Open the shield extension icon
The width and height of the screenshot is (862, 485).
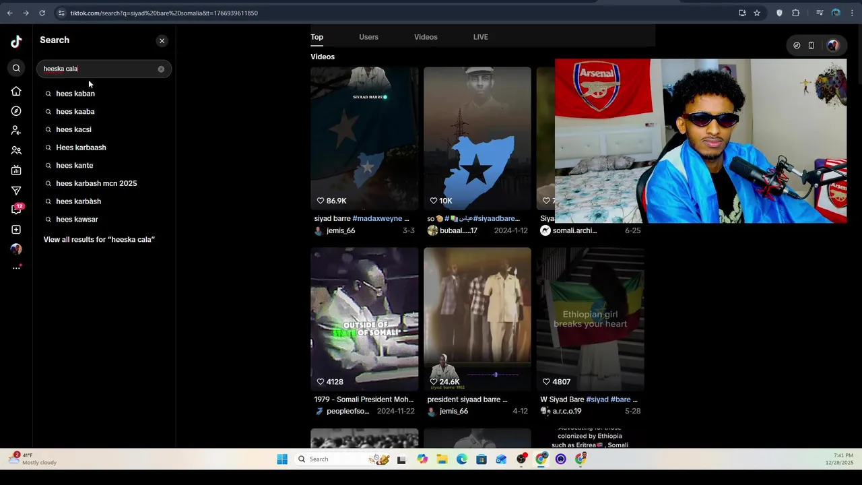(x=779, y=13)
